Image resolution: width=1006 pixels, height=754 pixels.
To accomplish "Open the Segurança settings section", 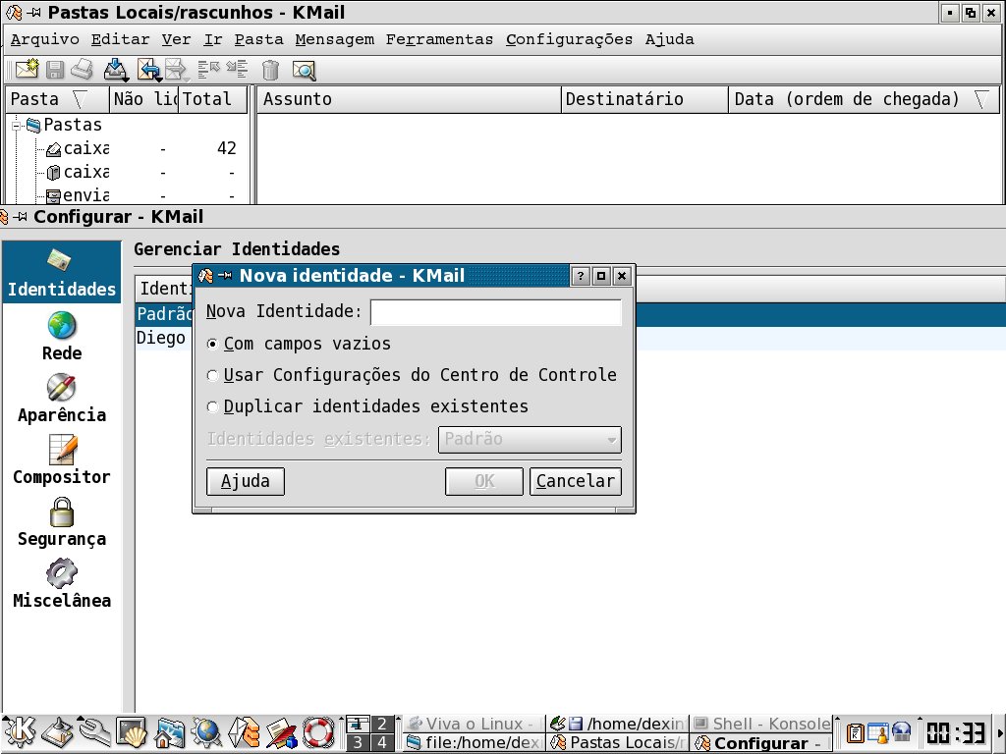I will point(62,521).
